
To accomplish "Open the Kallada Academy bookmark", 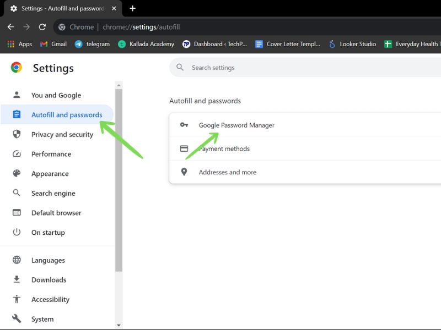I will click(x=146, y=44).
